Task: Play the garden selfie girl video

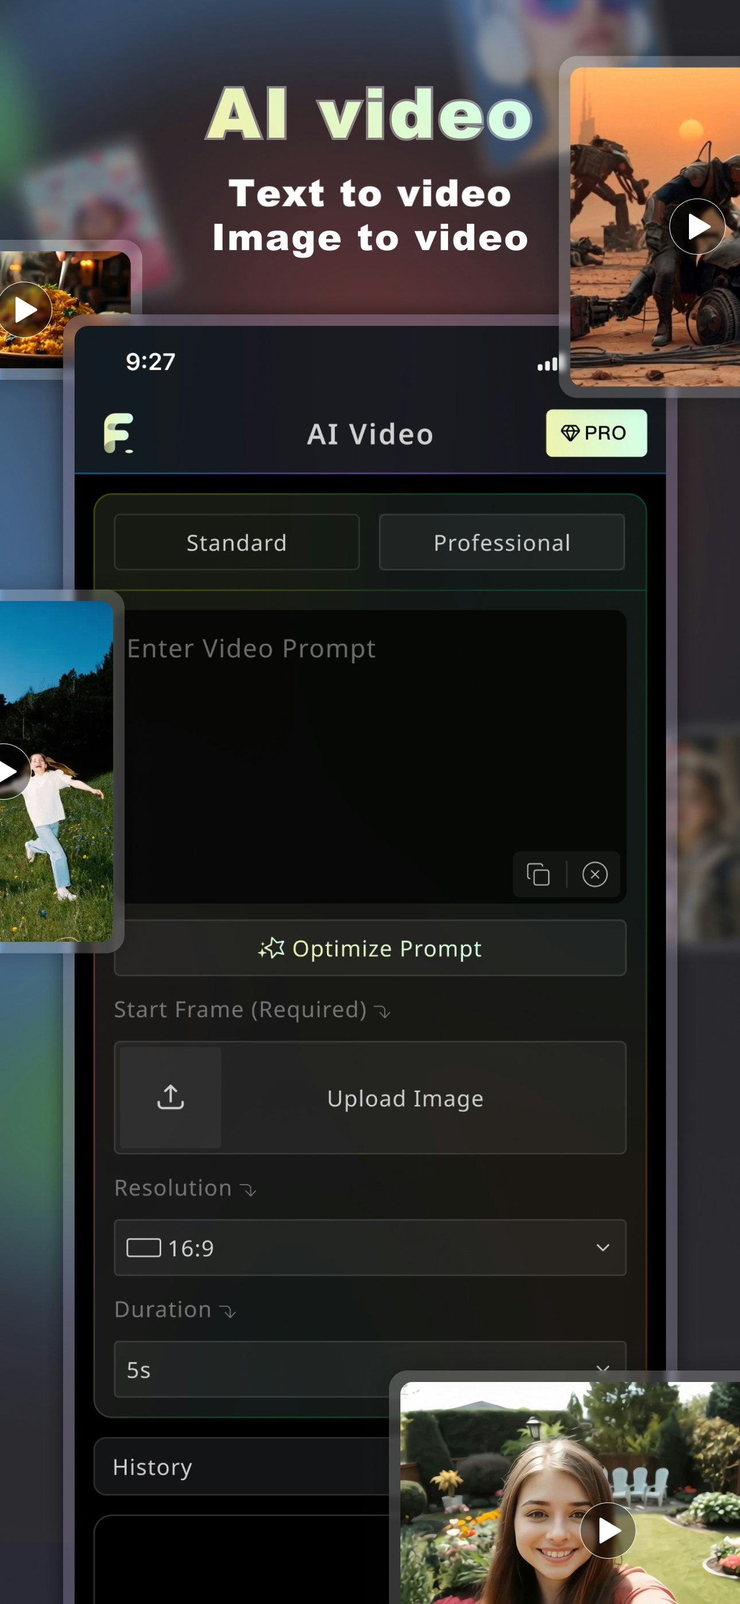Action: click(607, 1530)
